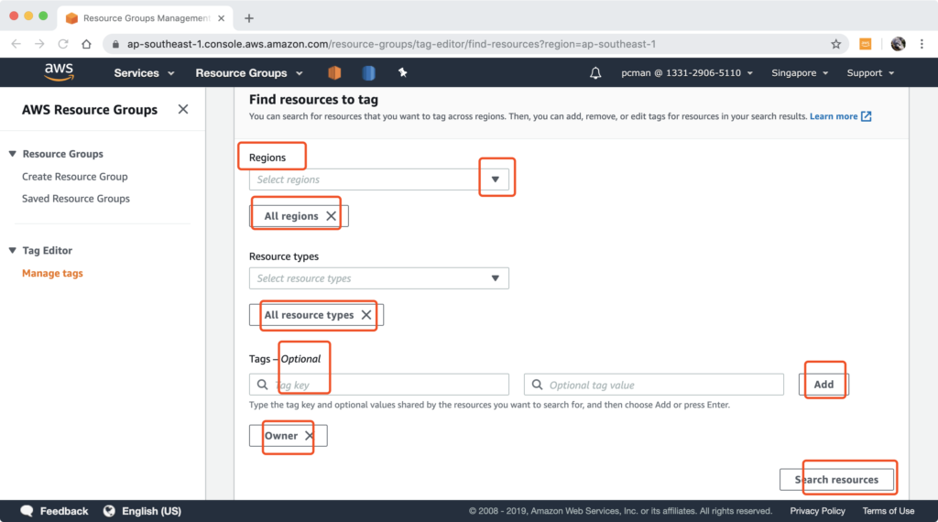Expand the Services menu

coord(144,73)
